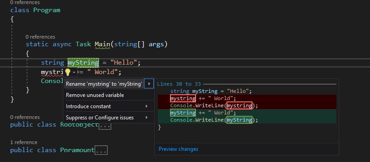
Task: Expand the collapsed RootObject class ellipsis
Action: (x=104, y=126)
